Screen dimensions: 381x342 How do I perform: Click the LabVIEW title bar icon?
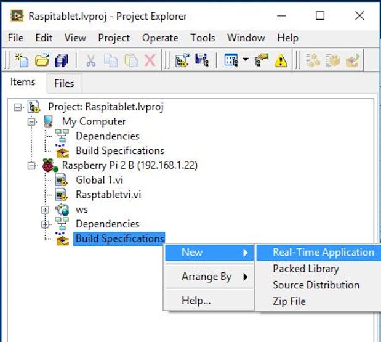17,16
